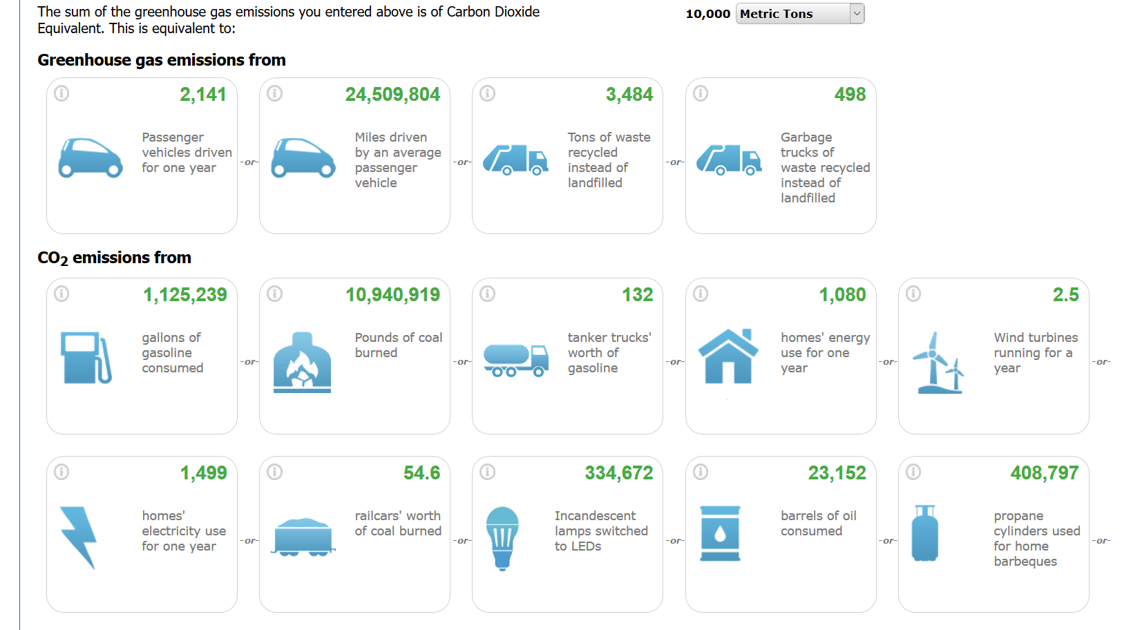Click the value 1,499 homes' electricity

tap(204, 473)
